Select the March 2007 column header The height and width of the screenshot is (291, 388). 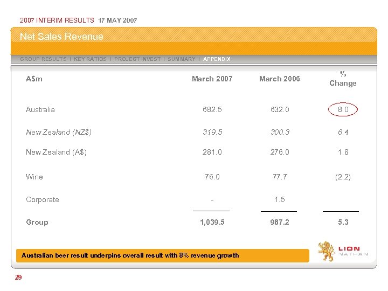212,79
